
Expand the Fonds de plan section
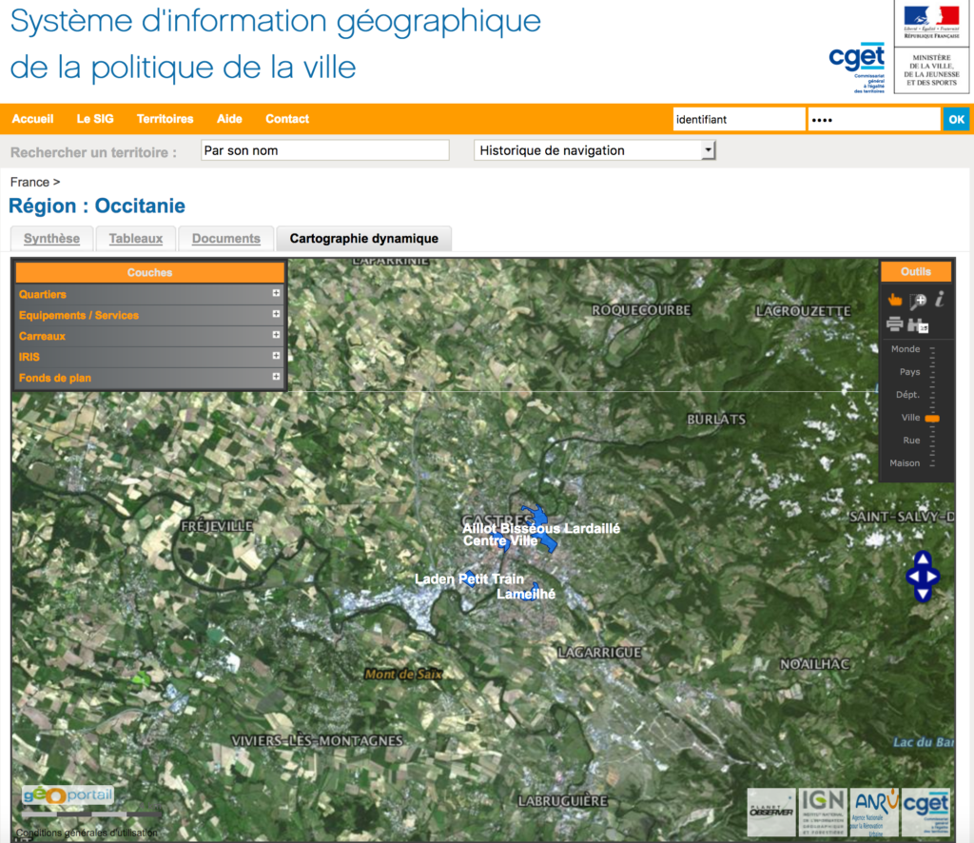(x=276, y=378)
